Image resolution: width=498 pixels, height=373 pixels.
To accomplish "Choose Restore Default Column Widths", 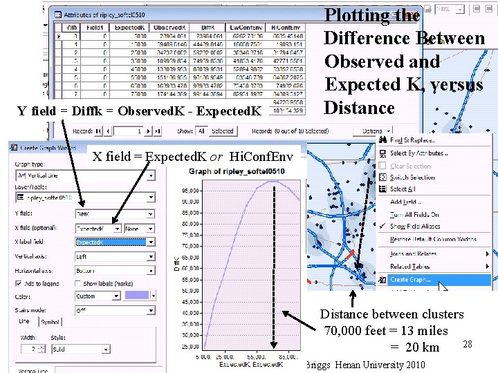I will coord(433,239).
